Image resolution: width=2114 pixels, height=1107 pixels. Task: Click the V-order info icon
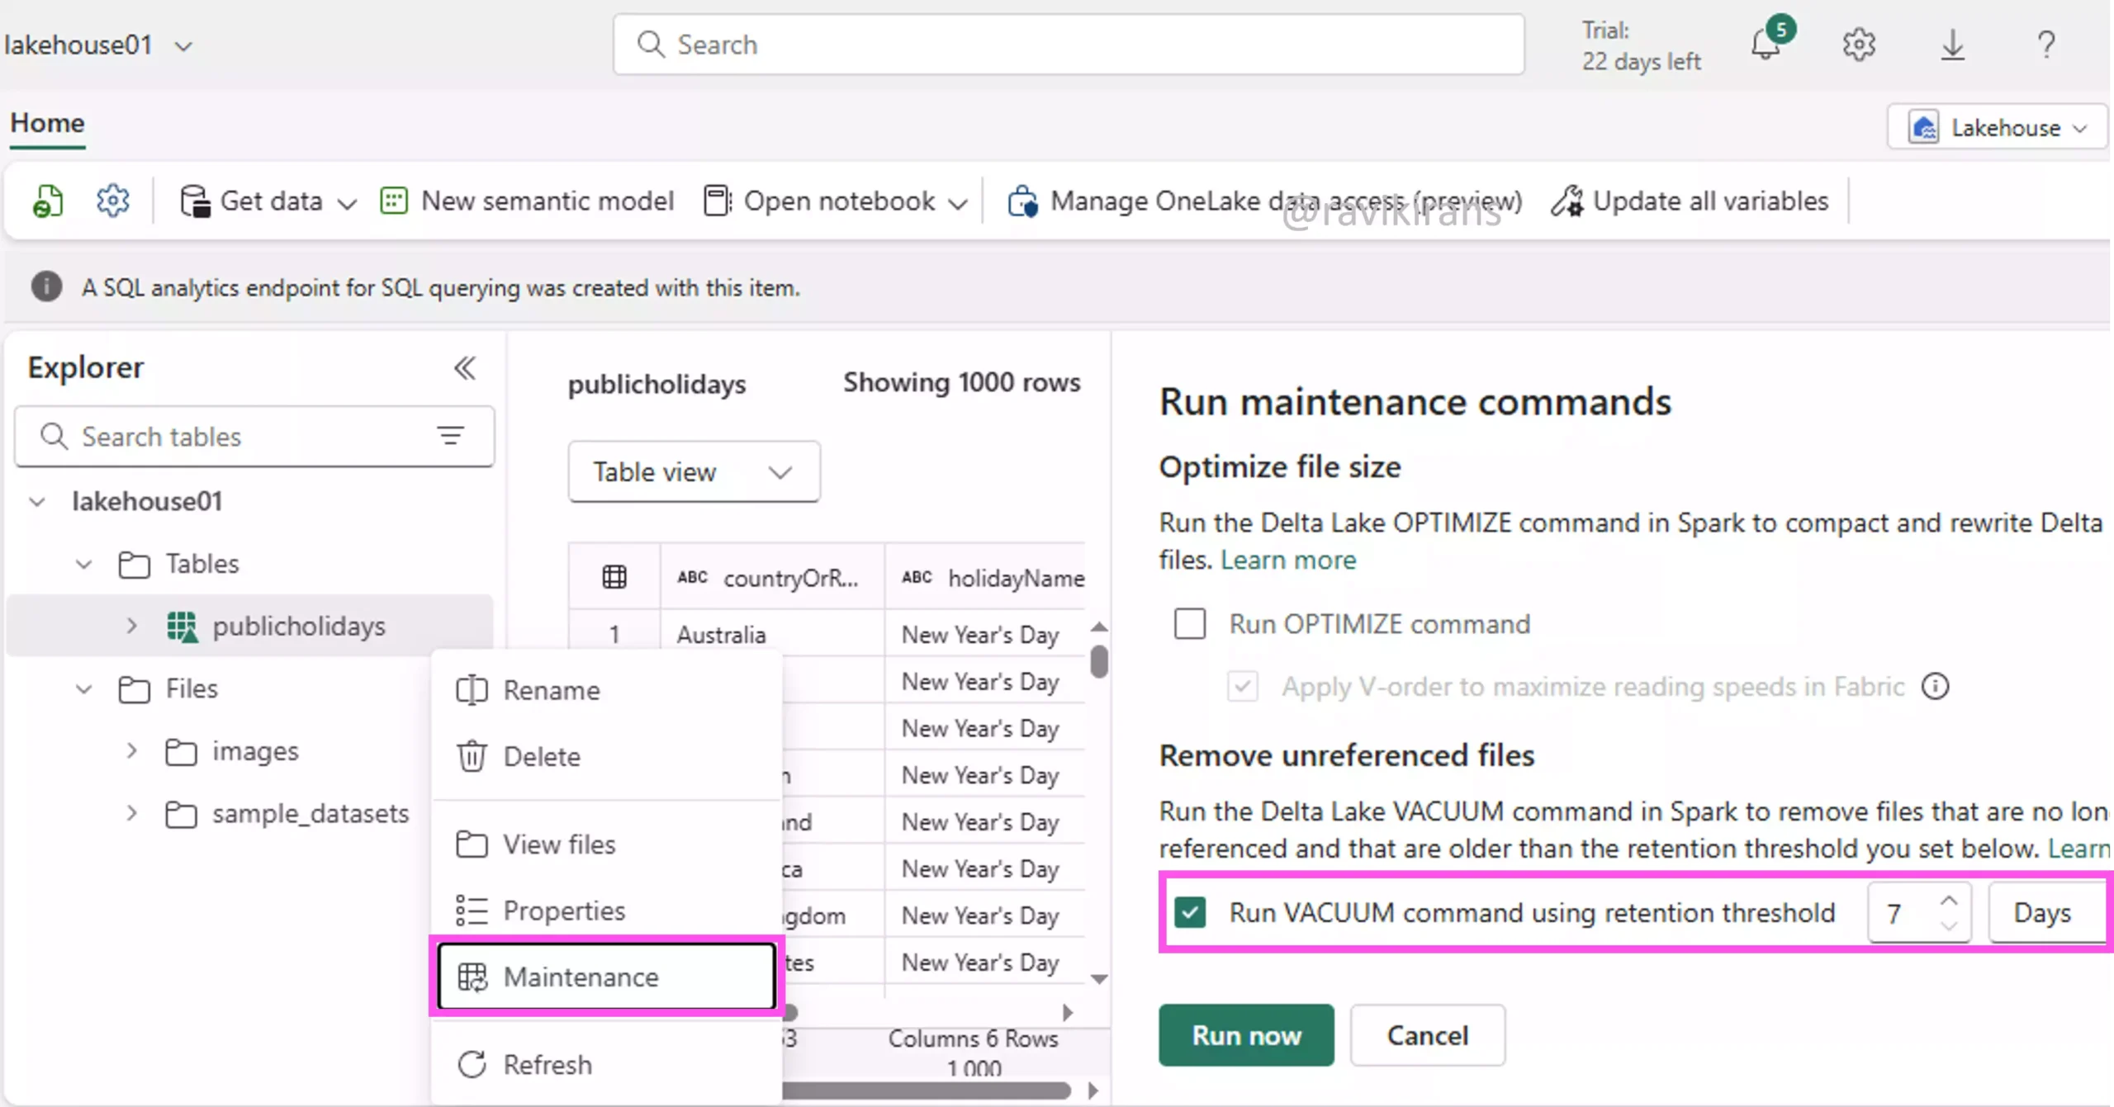pyautogui.click(x=1935, y=686)
